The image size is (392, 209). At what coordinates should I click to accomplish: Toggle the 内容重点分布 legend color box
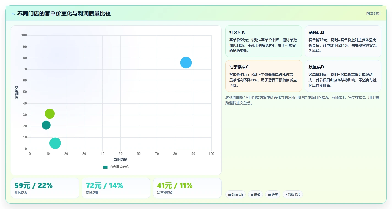(x=106, y=167)
